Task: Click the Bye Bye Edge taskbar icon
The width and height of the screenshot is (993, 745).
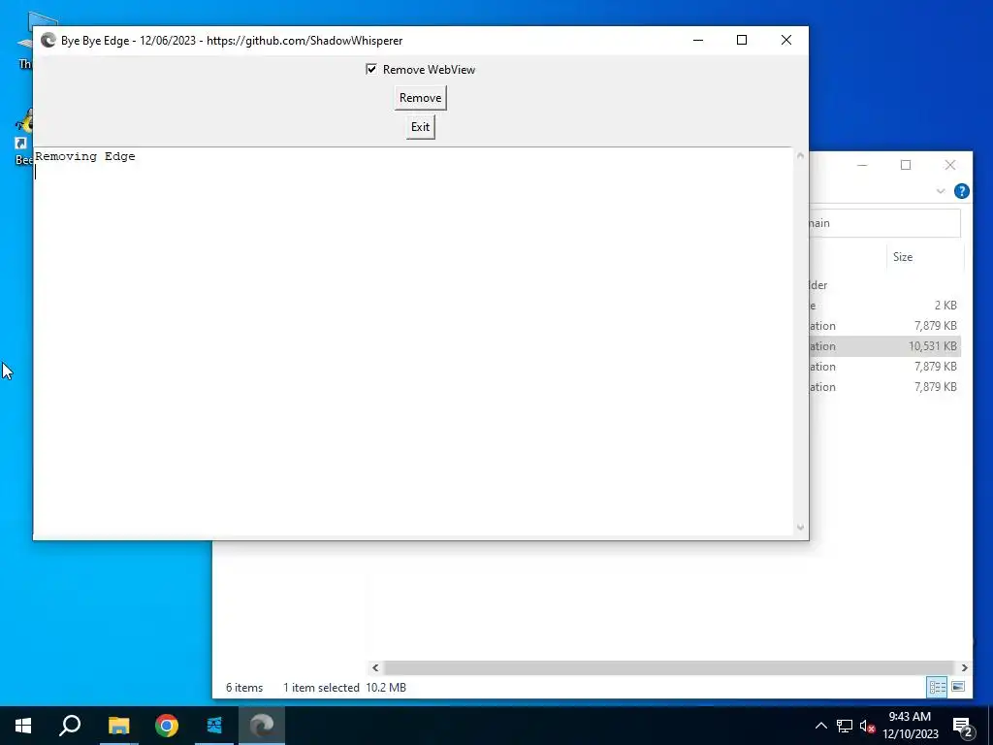Action: (x=262, y=726)
